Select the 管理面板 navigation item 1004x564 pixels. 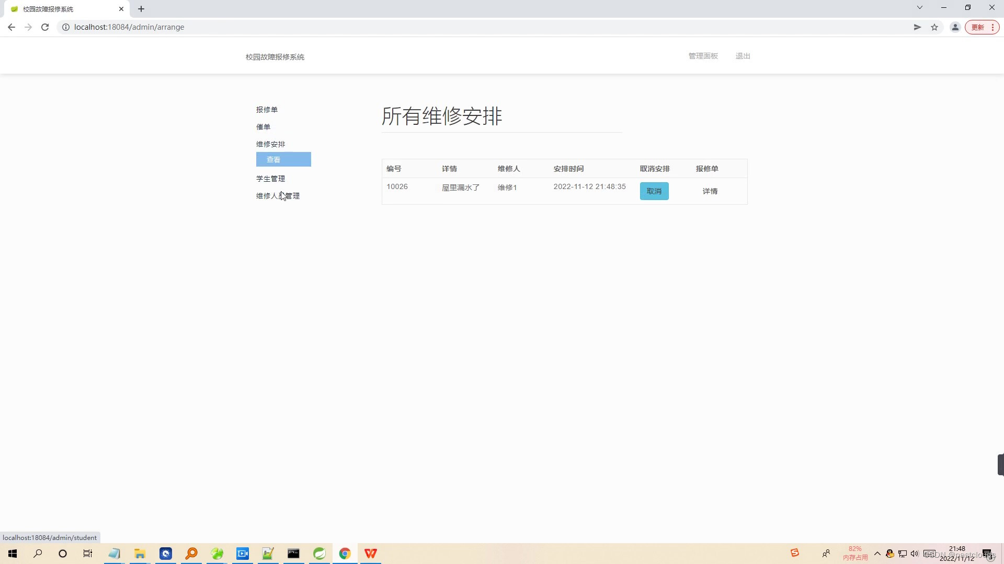[x=703, y=56]
